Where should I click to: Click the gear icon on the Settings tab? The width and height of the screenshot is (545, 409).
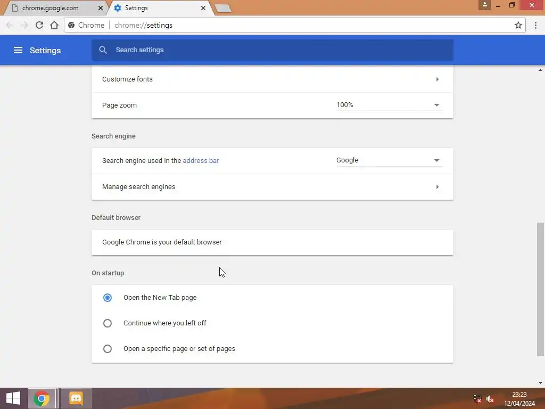point(118,8)
